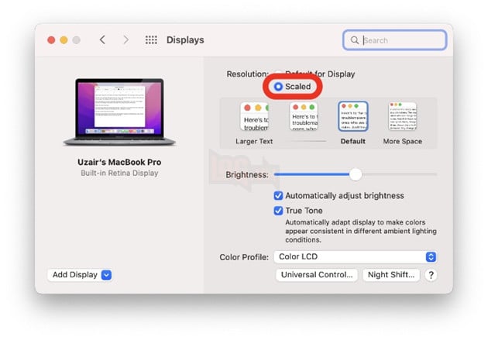Select the MacBook Pro display image
The image size is (488, 340).
click(x=119, y=112)
